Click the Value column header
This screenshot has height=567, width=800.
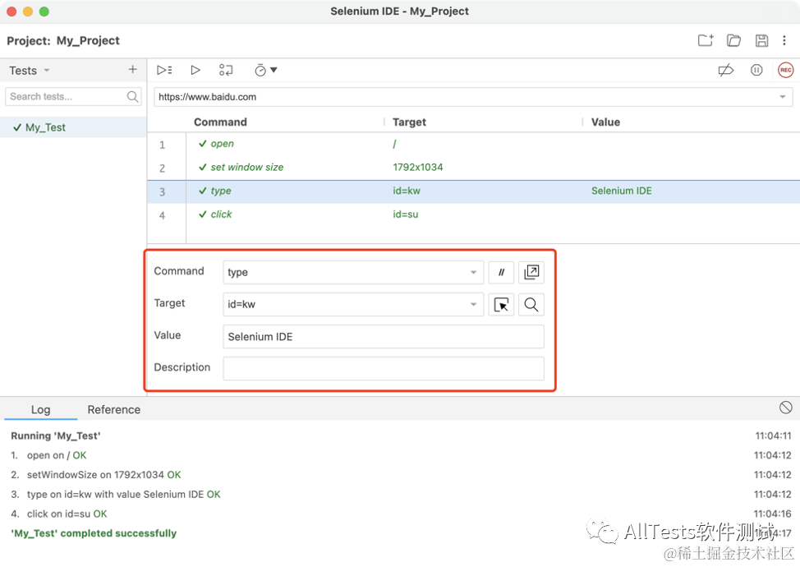pos(605,122)
